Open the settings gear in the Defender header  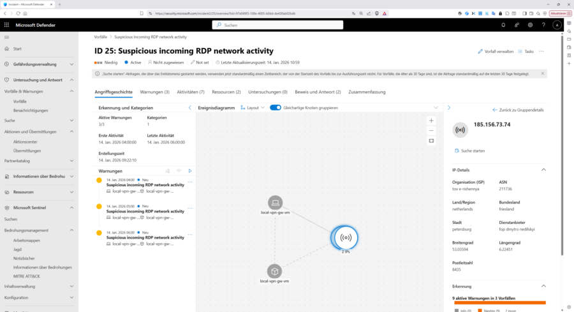(530, 25)
